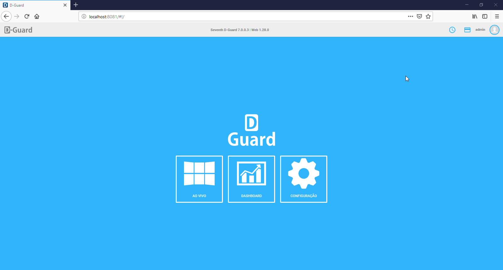Reload the current page
Screen dimensions: 503x270
[x=27, y=16]
